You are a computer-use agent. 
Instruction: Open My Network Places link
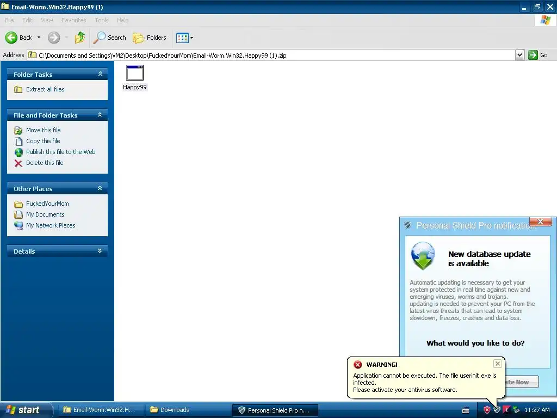tap(51, 225)
